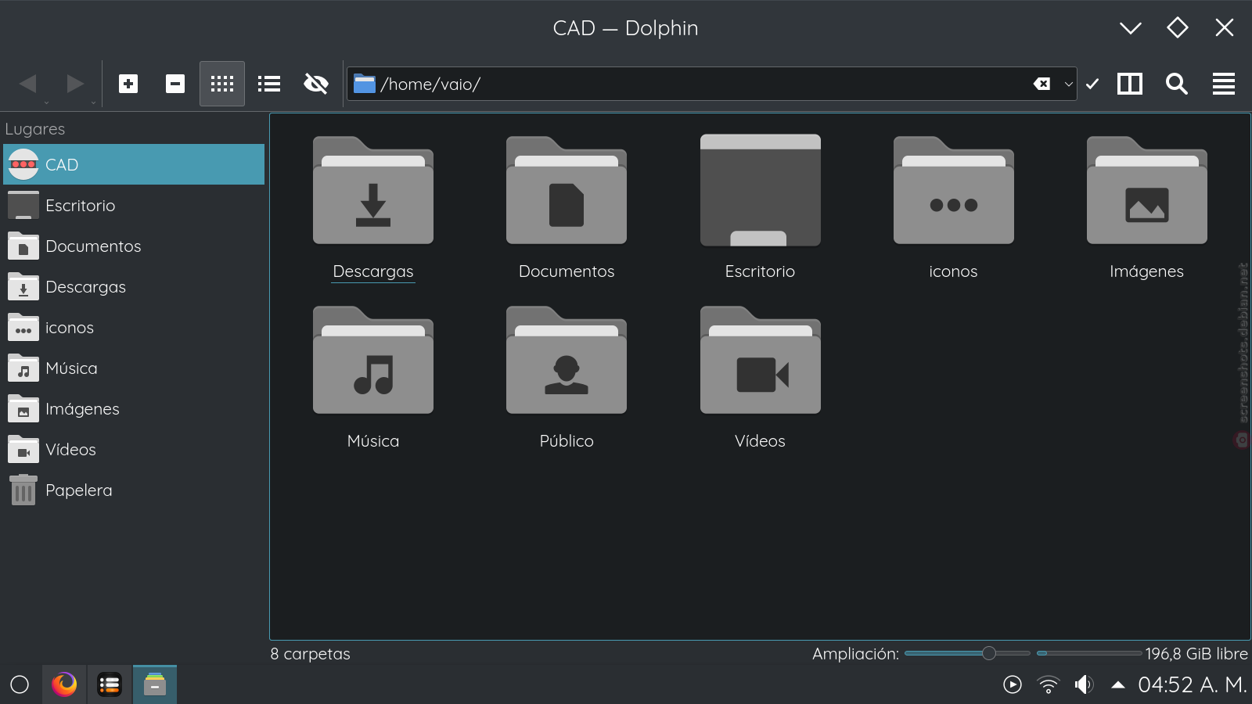Select the Público folder icon
1252x704 pixels.
(x=567, y=360)
